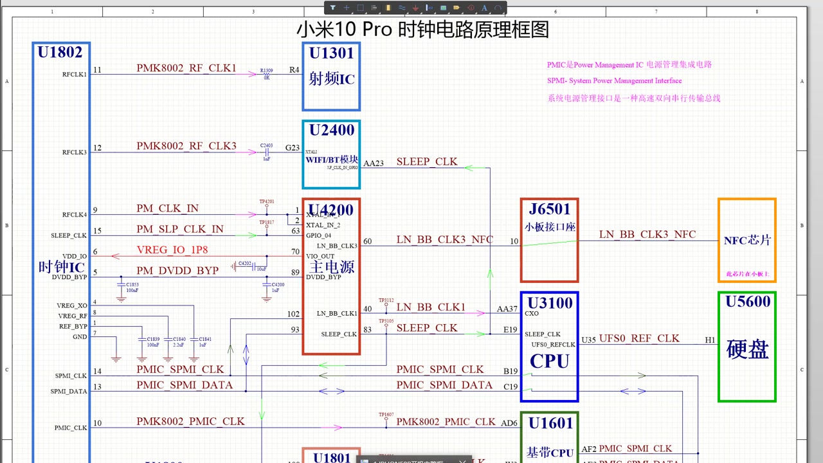Click the PMIC是Power Management IC note
Viewport: 823px width, 463px height.
(629, 65)
